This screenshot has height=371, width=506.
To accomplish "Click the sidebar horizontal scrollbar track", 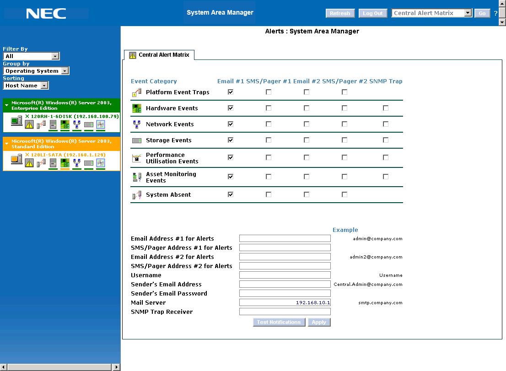I will point(59,367).
